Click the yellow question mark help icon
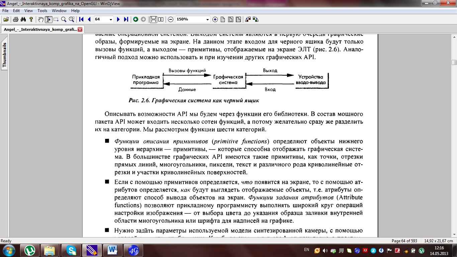The image size is (457, 257). pos(31,19)
